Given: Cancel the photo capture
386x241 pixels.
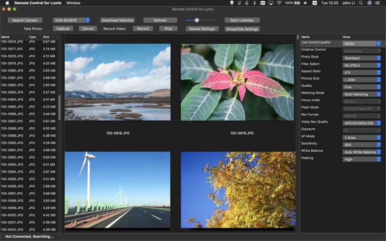Looking at the screenshot, I should 88,28.
